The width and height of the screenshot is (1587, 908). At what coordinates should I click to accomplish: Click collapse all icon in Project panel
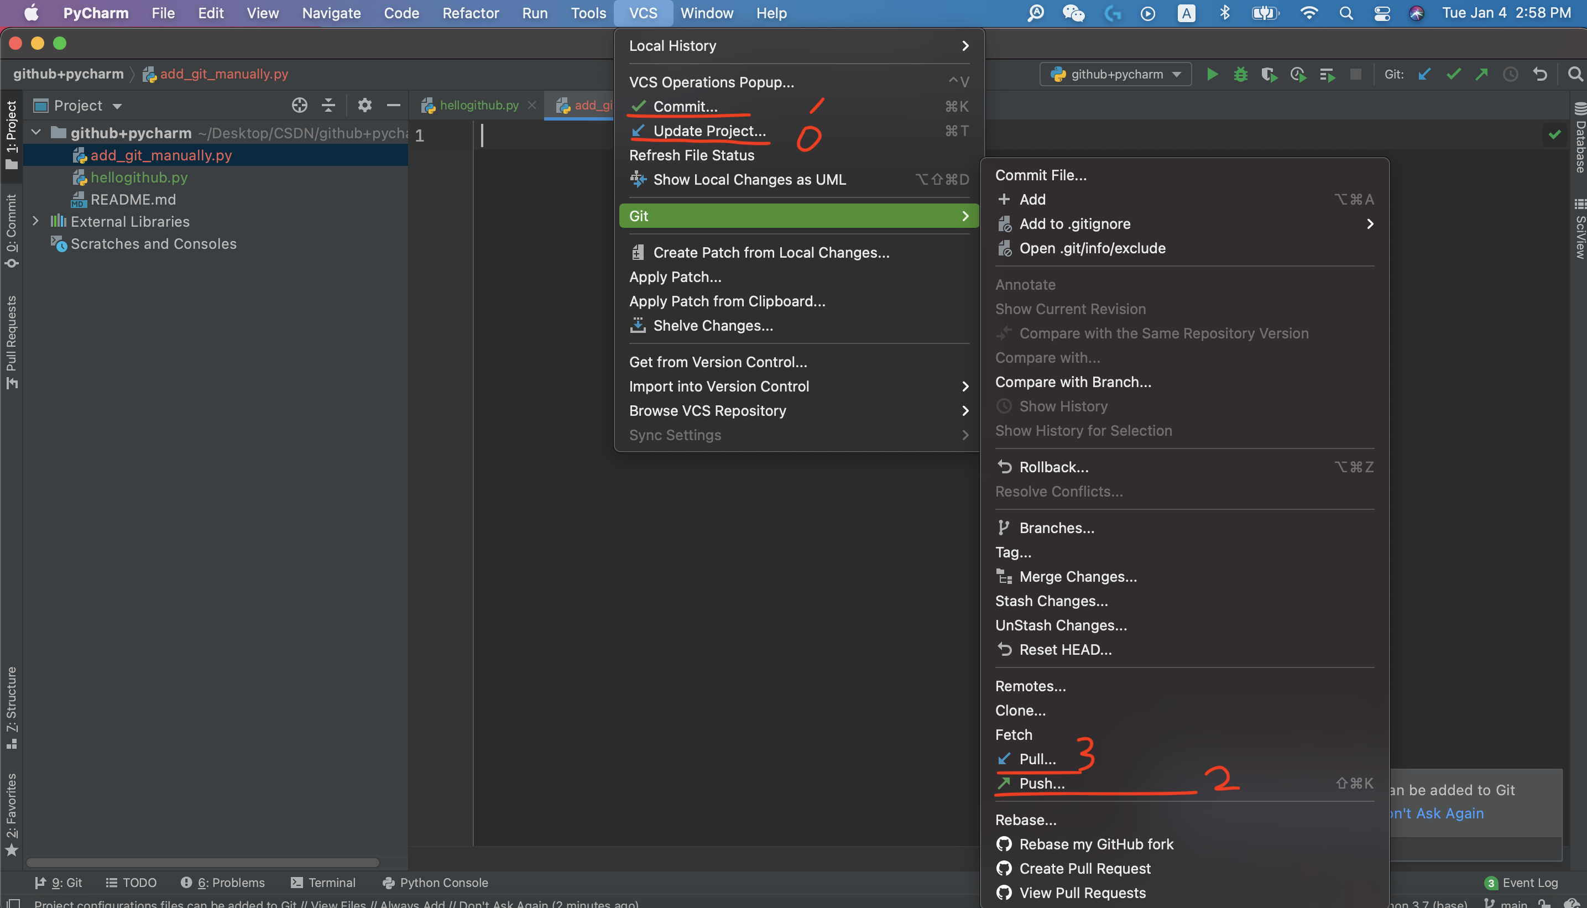pos(328,106)
